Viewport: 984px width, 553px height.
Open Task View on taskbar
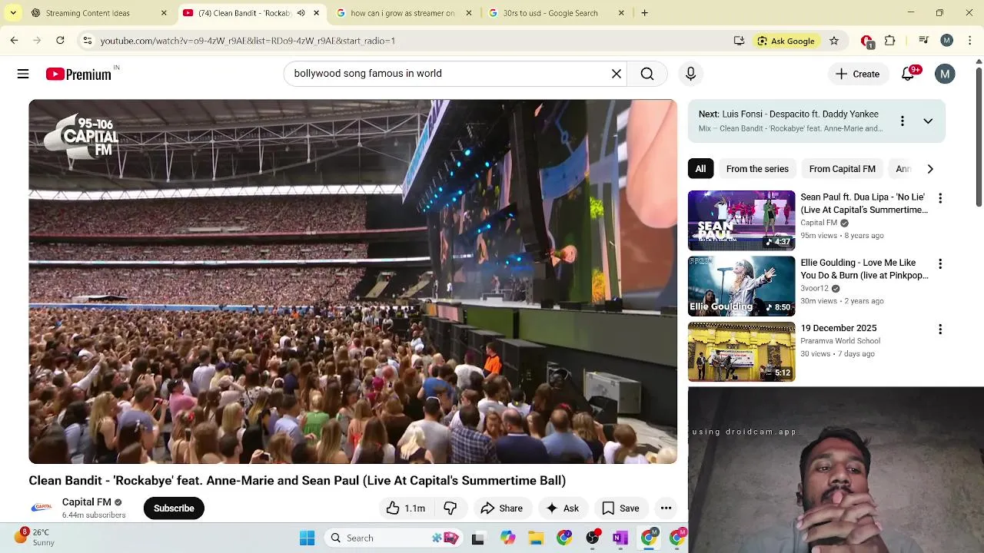(x=477, y=538)
